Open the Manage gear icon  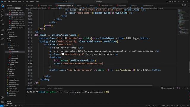[2, 102]
